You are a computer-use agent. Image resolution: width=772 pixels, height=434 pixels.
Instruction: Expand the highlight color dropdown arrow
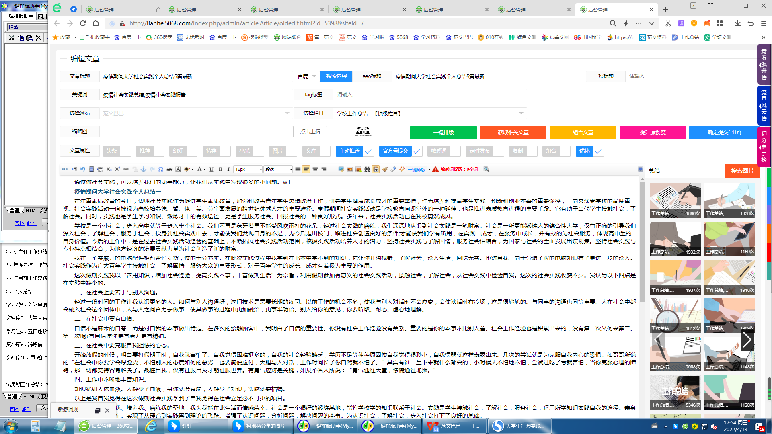(x=193, y=169)
